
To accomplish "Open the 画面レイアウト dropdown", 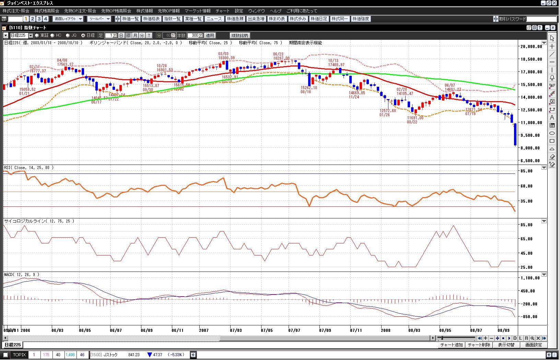I will click(80, 19).
